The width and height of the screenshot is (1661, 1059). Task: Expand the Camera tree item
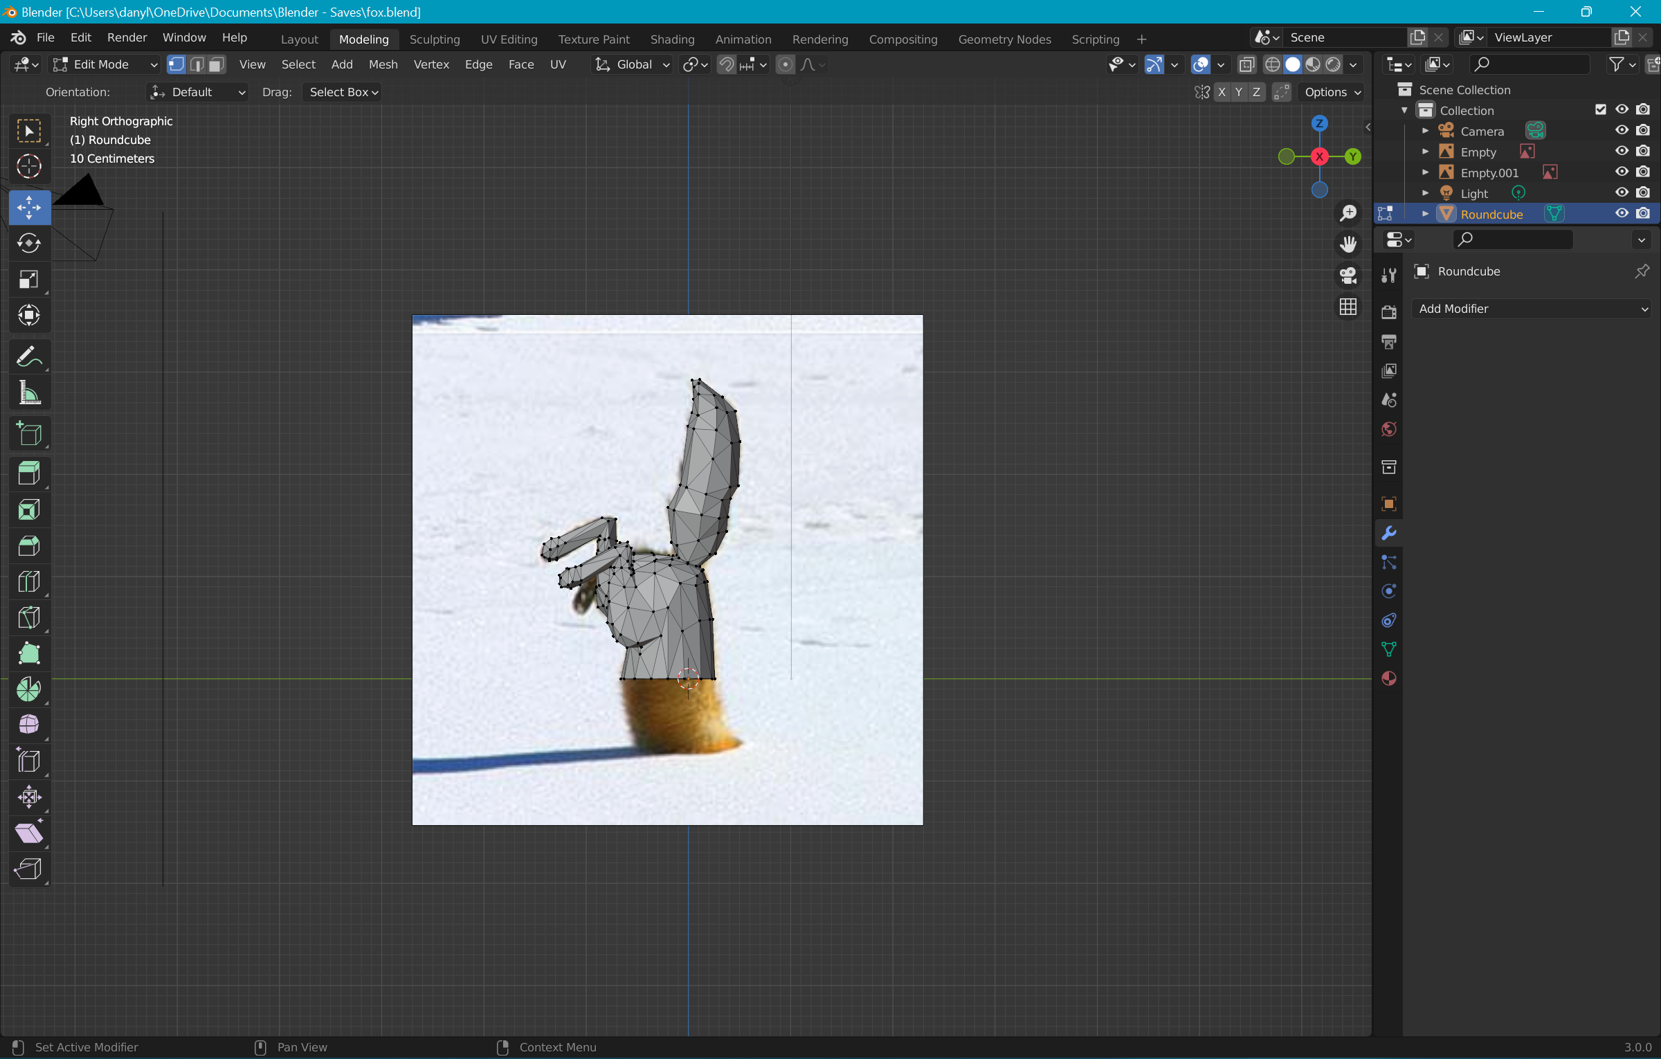point(1425,131)
